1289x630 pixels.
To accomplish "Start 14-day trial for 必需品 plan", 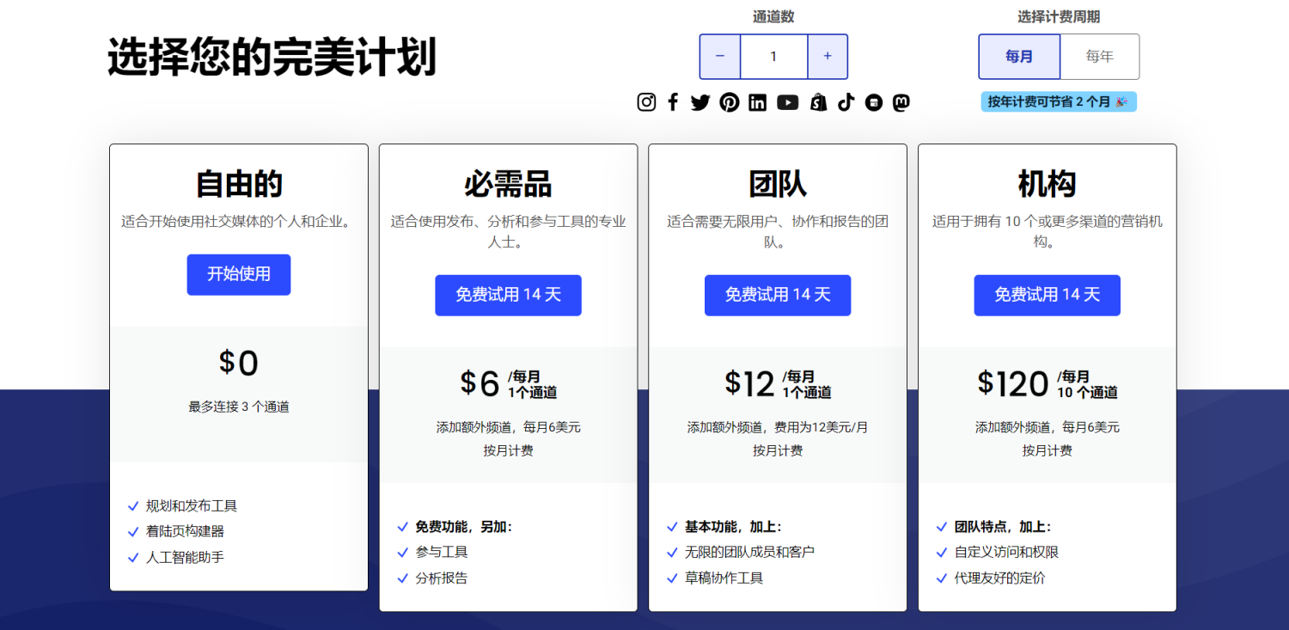I will [x=508, y=295].
